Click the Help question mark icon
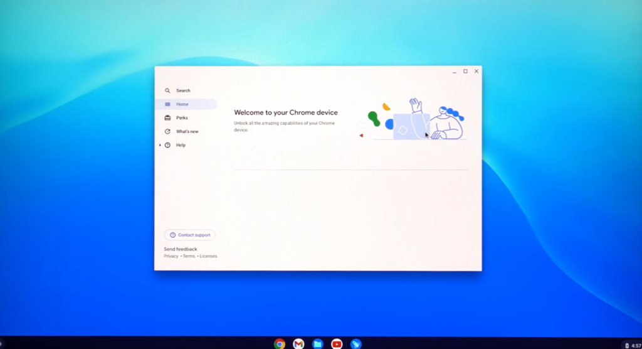This screenshot has width=642, height=349. point(167,145)
